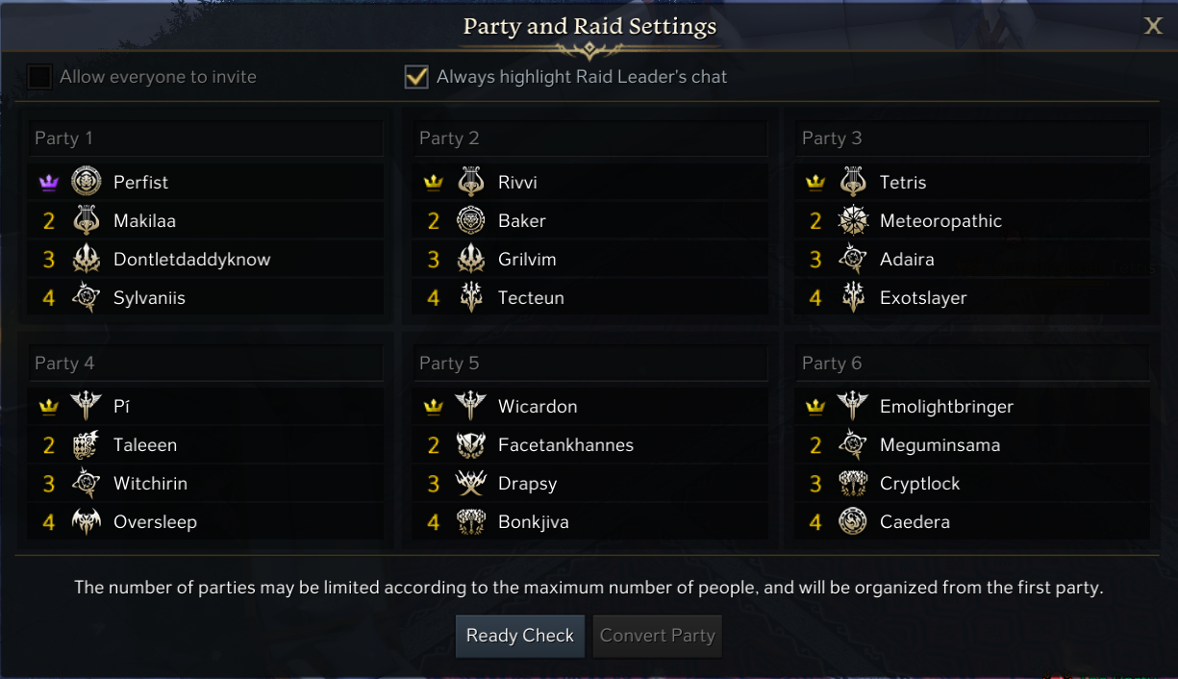Click the party leader crown beside Emolightbringer
Screen dimensions: 1178x679
coord(815,407)
